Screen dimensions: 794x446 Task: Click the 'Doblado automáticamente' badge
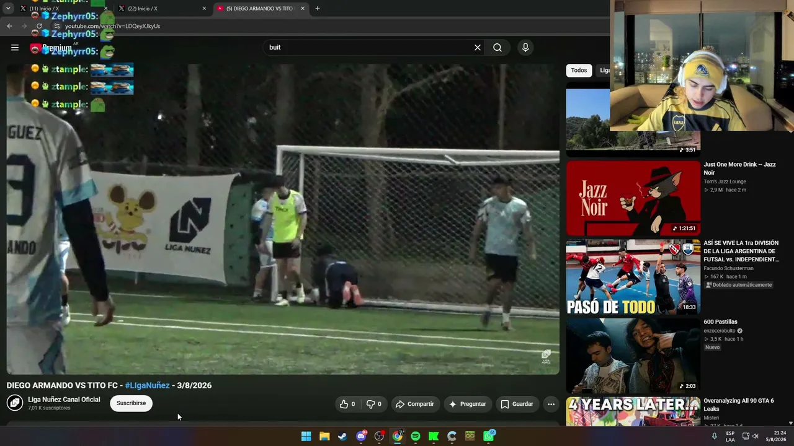pyautogui.click(x=739, y=285)
